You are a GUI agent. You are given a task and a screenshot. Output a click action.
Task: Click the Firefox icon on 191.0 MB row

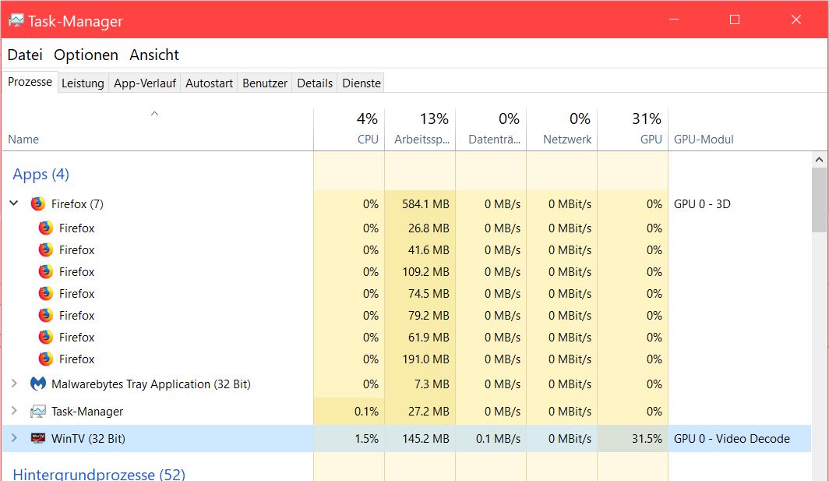pyautogui.click(x=46, y=359)
